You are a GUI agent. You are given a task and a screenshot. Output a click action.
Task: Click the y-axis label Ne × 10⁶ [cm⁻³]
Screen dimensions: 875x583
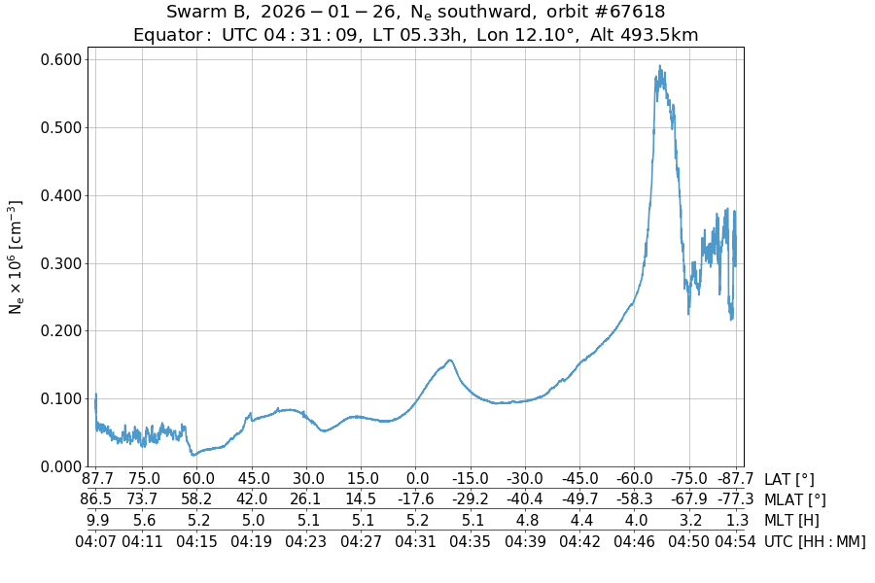click(16, 257)
